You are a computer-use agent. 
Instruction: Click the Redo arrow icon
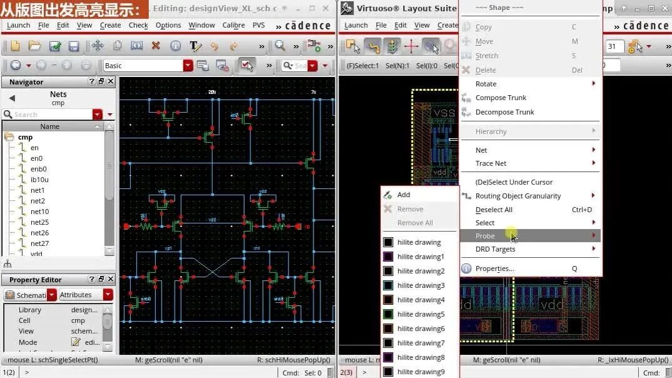[x=233, y=46]
